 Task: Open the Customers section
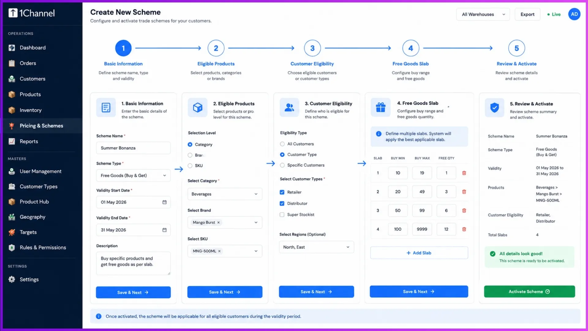[x=32, y=79]
